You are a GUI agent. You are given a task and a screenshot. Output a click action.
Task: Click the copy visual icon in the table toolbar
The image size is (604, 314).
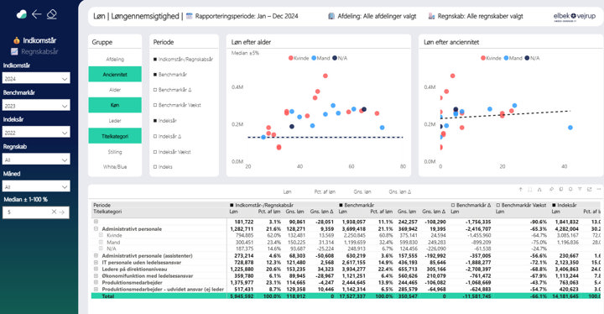pos(561,190)
